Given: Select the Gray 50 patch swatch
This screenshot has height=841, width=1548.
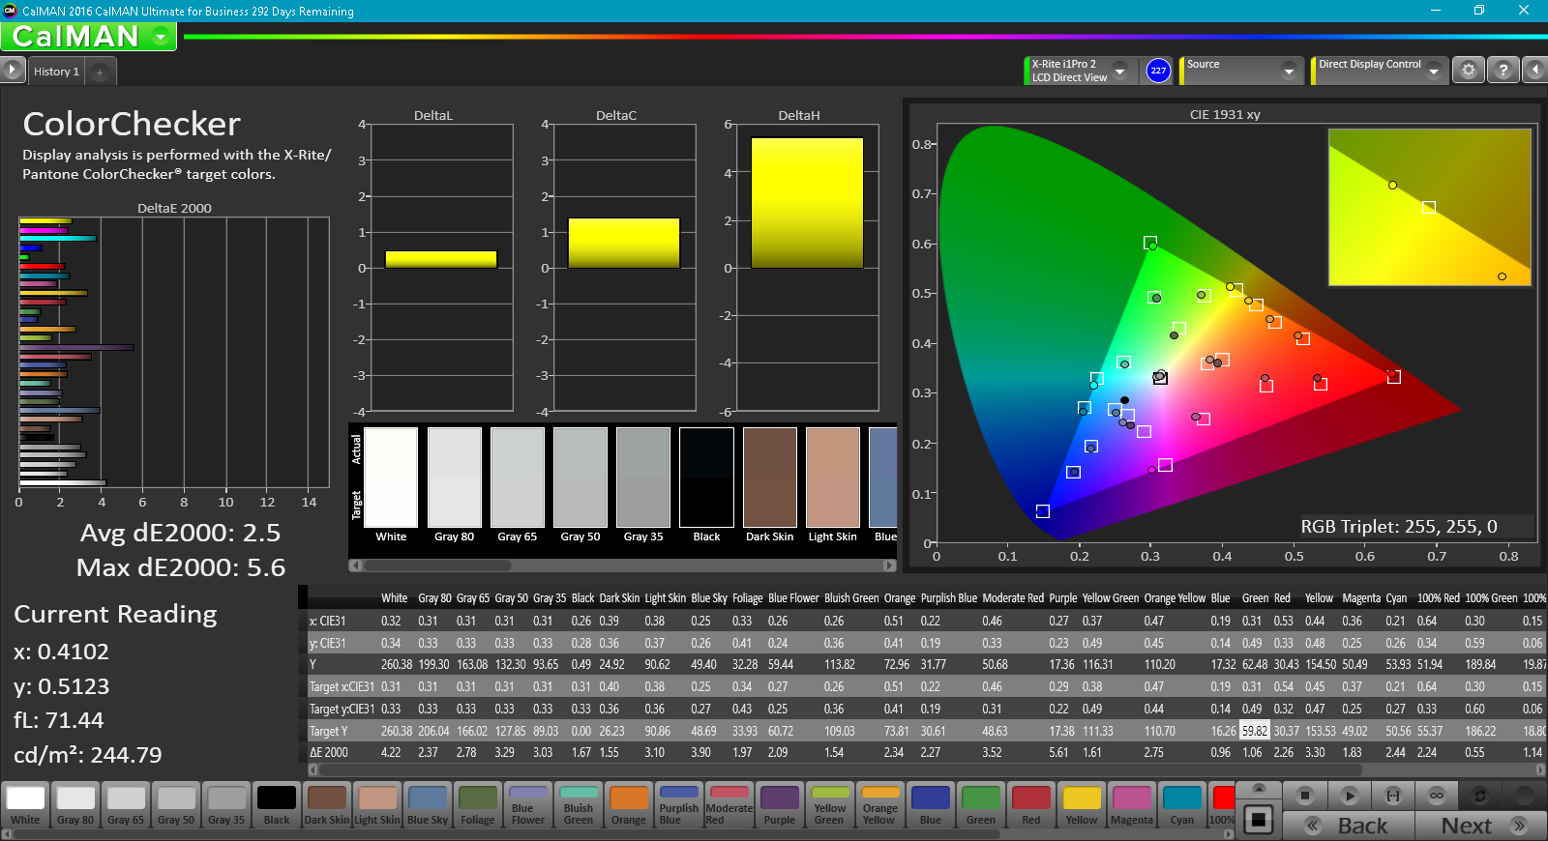Looking at the screenshot, I should 176,805.
